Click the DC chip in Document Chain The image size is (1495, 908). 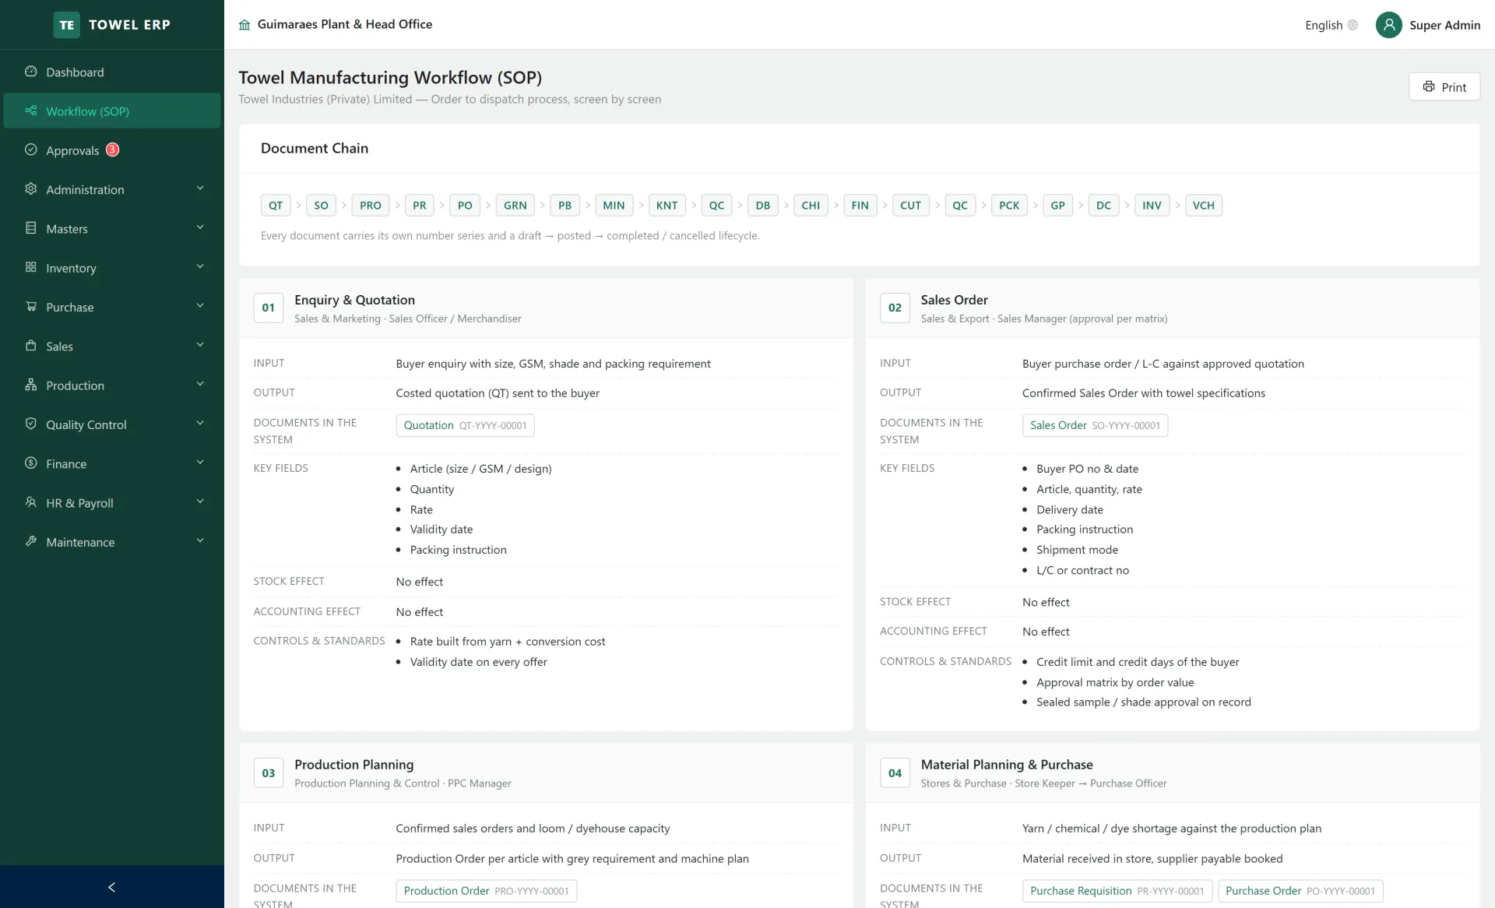tap(1103, 205)
